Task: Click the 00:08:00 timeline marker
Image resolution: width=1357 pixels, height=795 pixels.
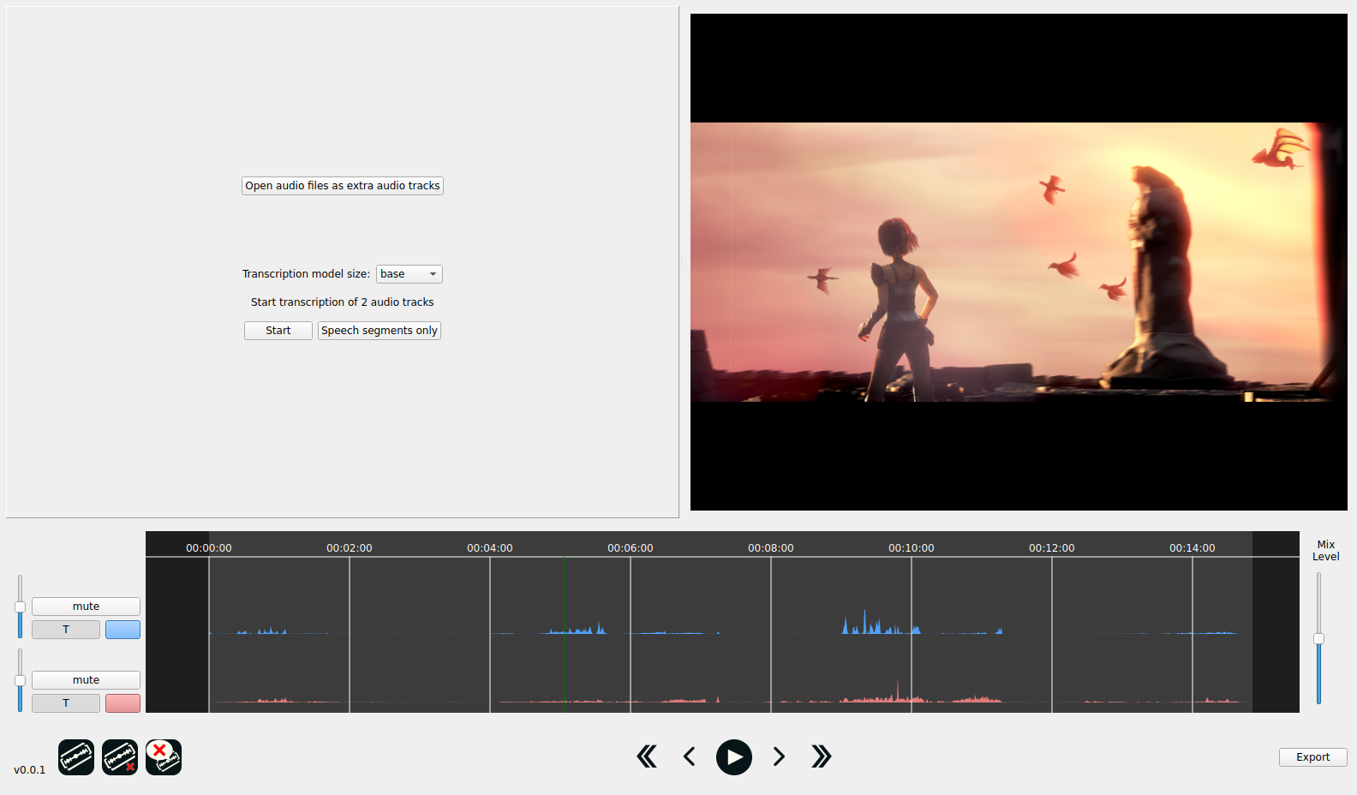Action: pyautogui.click(x=771, y=548)
